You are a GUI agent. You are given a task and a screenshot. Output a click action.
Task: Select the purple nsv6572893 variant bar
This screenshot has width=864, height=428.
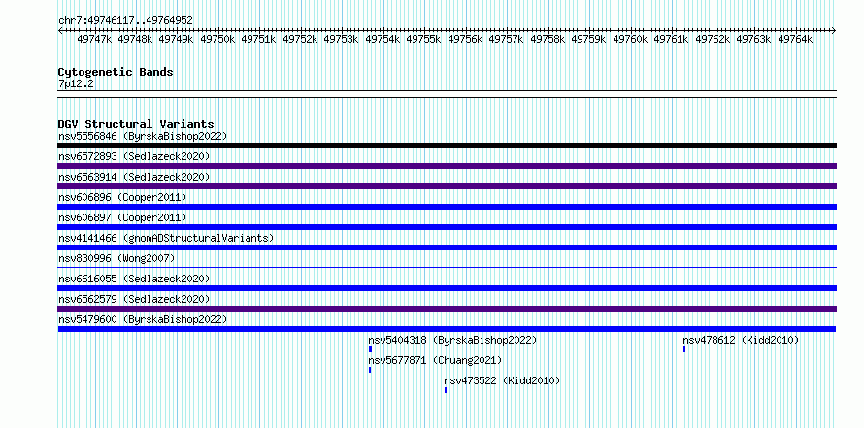click(x=447, y=166)
